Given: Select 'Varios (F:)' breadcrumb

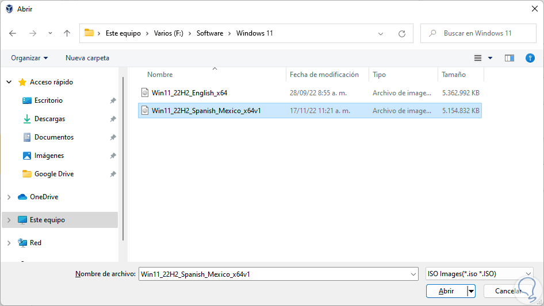Looking at the screenshot, I should 168,33.
